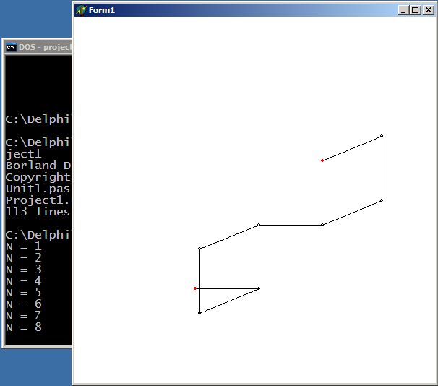The width and height of the screenshot is (438, 386).
Task: Maximize the Form1 window
Action: [x=415, y=10]
